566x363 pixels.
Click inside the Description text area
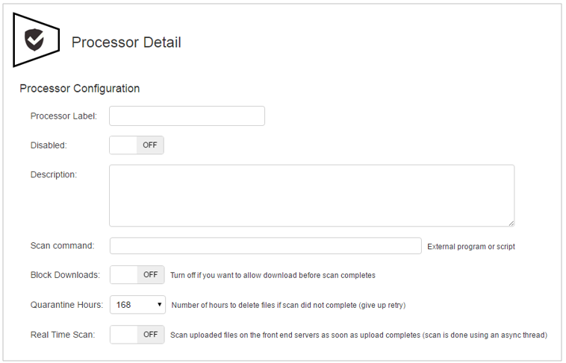tap(312, 196)
